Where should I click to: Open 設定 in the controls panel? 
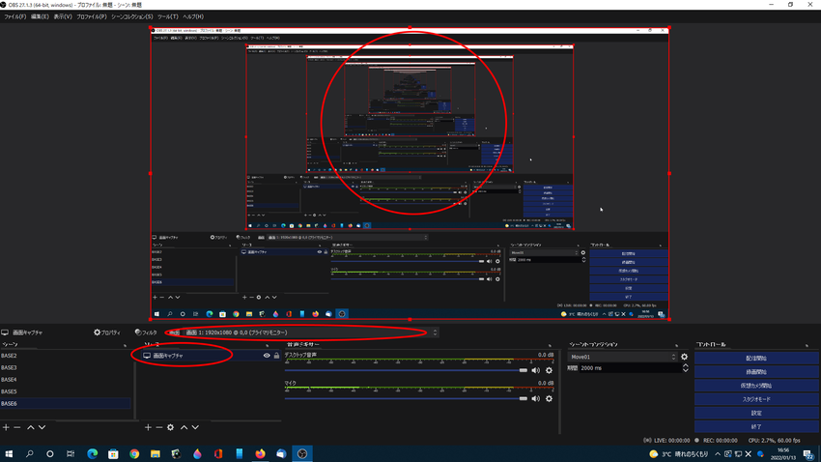[x=756, y=413]
